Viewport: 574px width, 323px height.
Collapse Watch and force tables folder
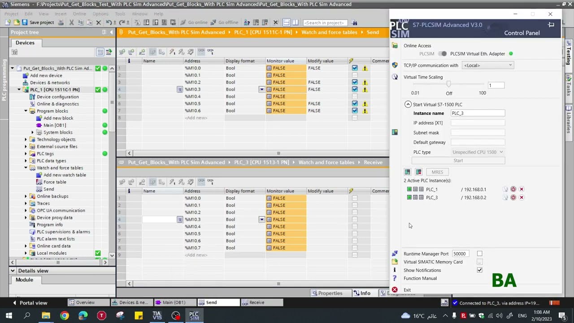(x=26, y=168)
